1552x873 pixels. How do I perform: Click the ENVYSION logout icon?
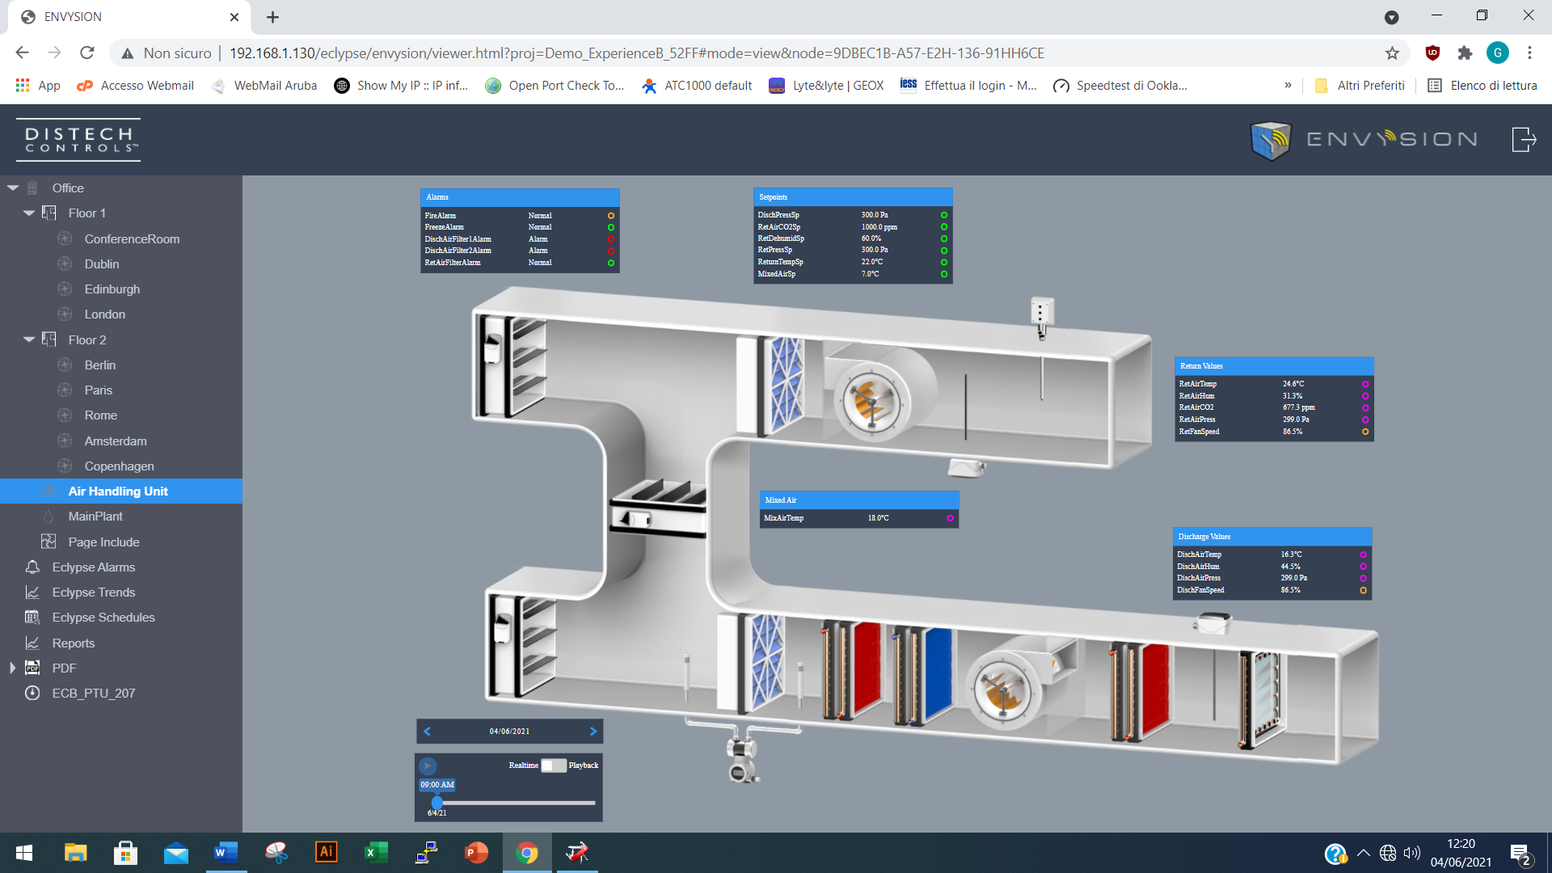click(1523, 139)
